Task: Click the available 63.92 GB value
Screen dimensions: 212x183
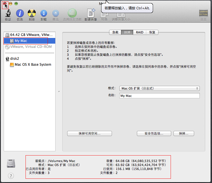Action: point(141,165)
